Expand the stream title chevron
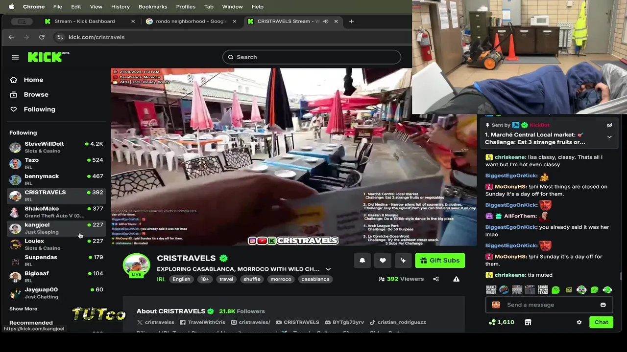 328,269
